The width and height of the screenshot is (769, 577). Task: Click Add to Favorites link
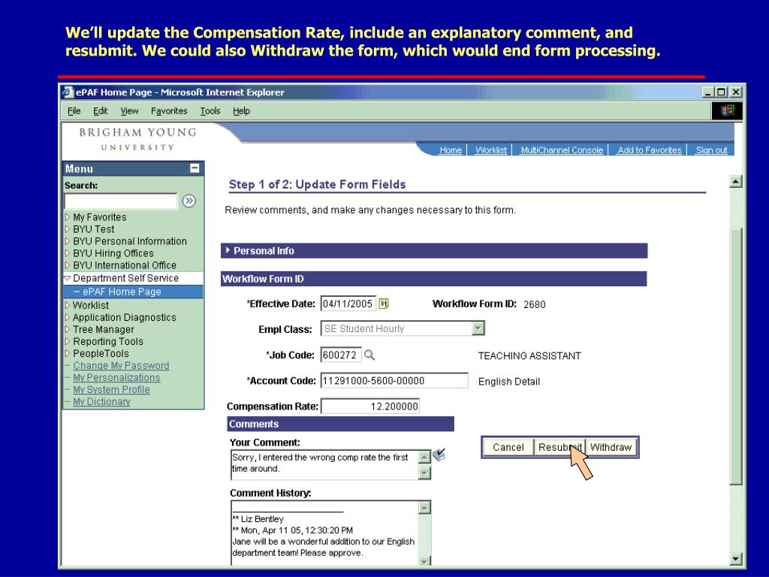(x=650, y=150)
